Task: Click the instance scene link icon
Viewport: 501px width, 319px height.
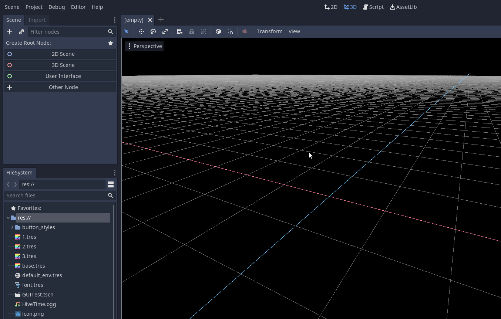Action: (21, 32)
